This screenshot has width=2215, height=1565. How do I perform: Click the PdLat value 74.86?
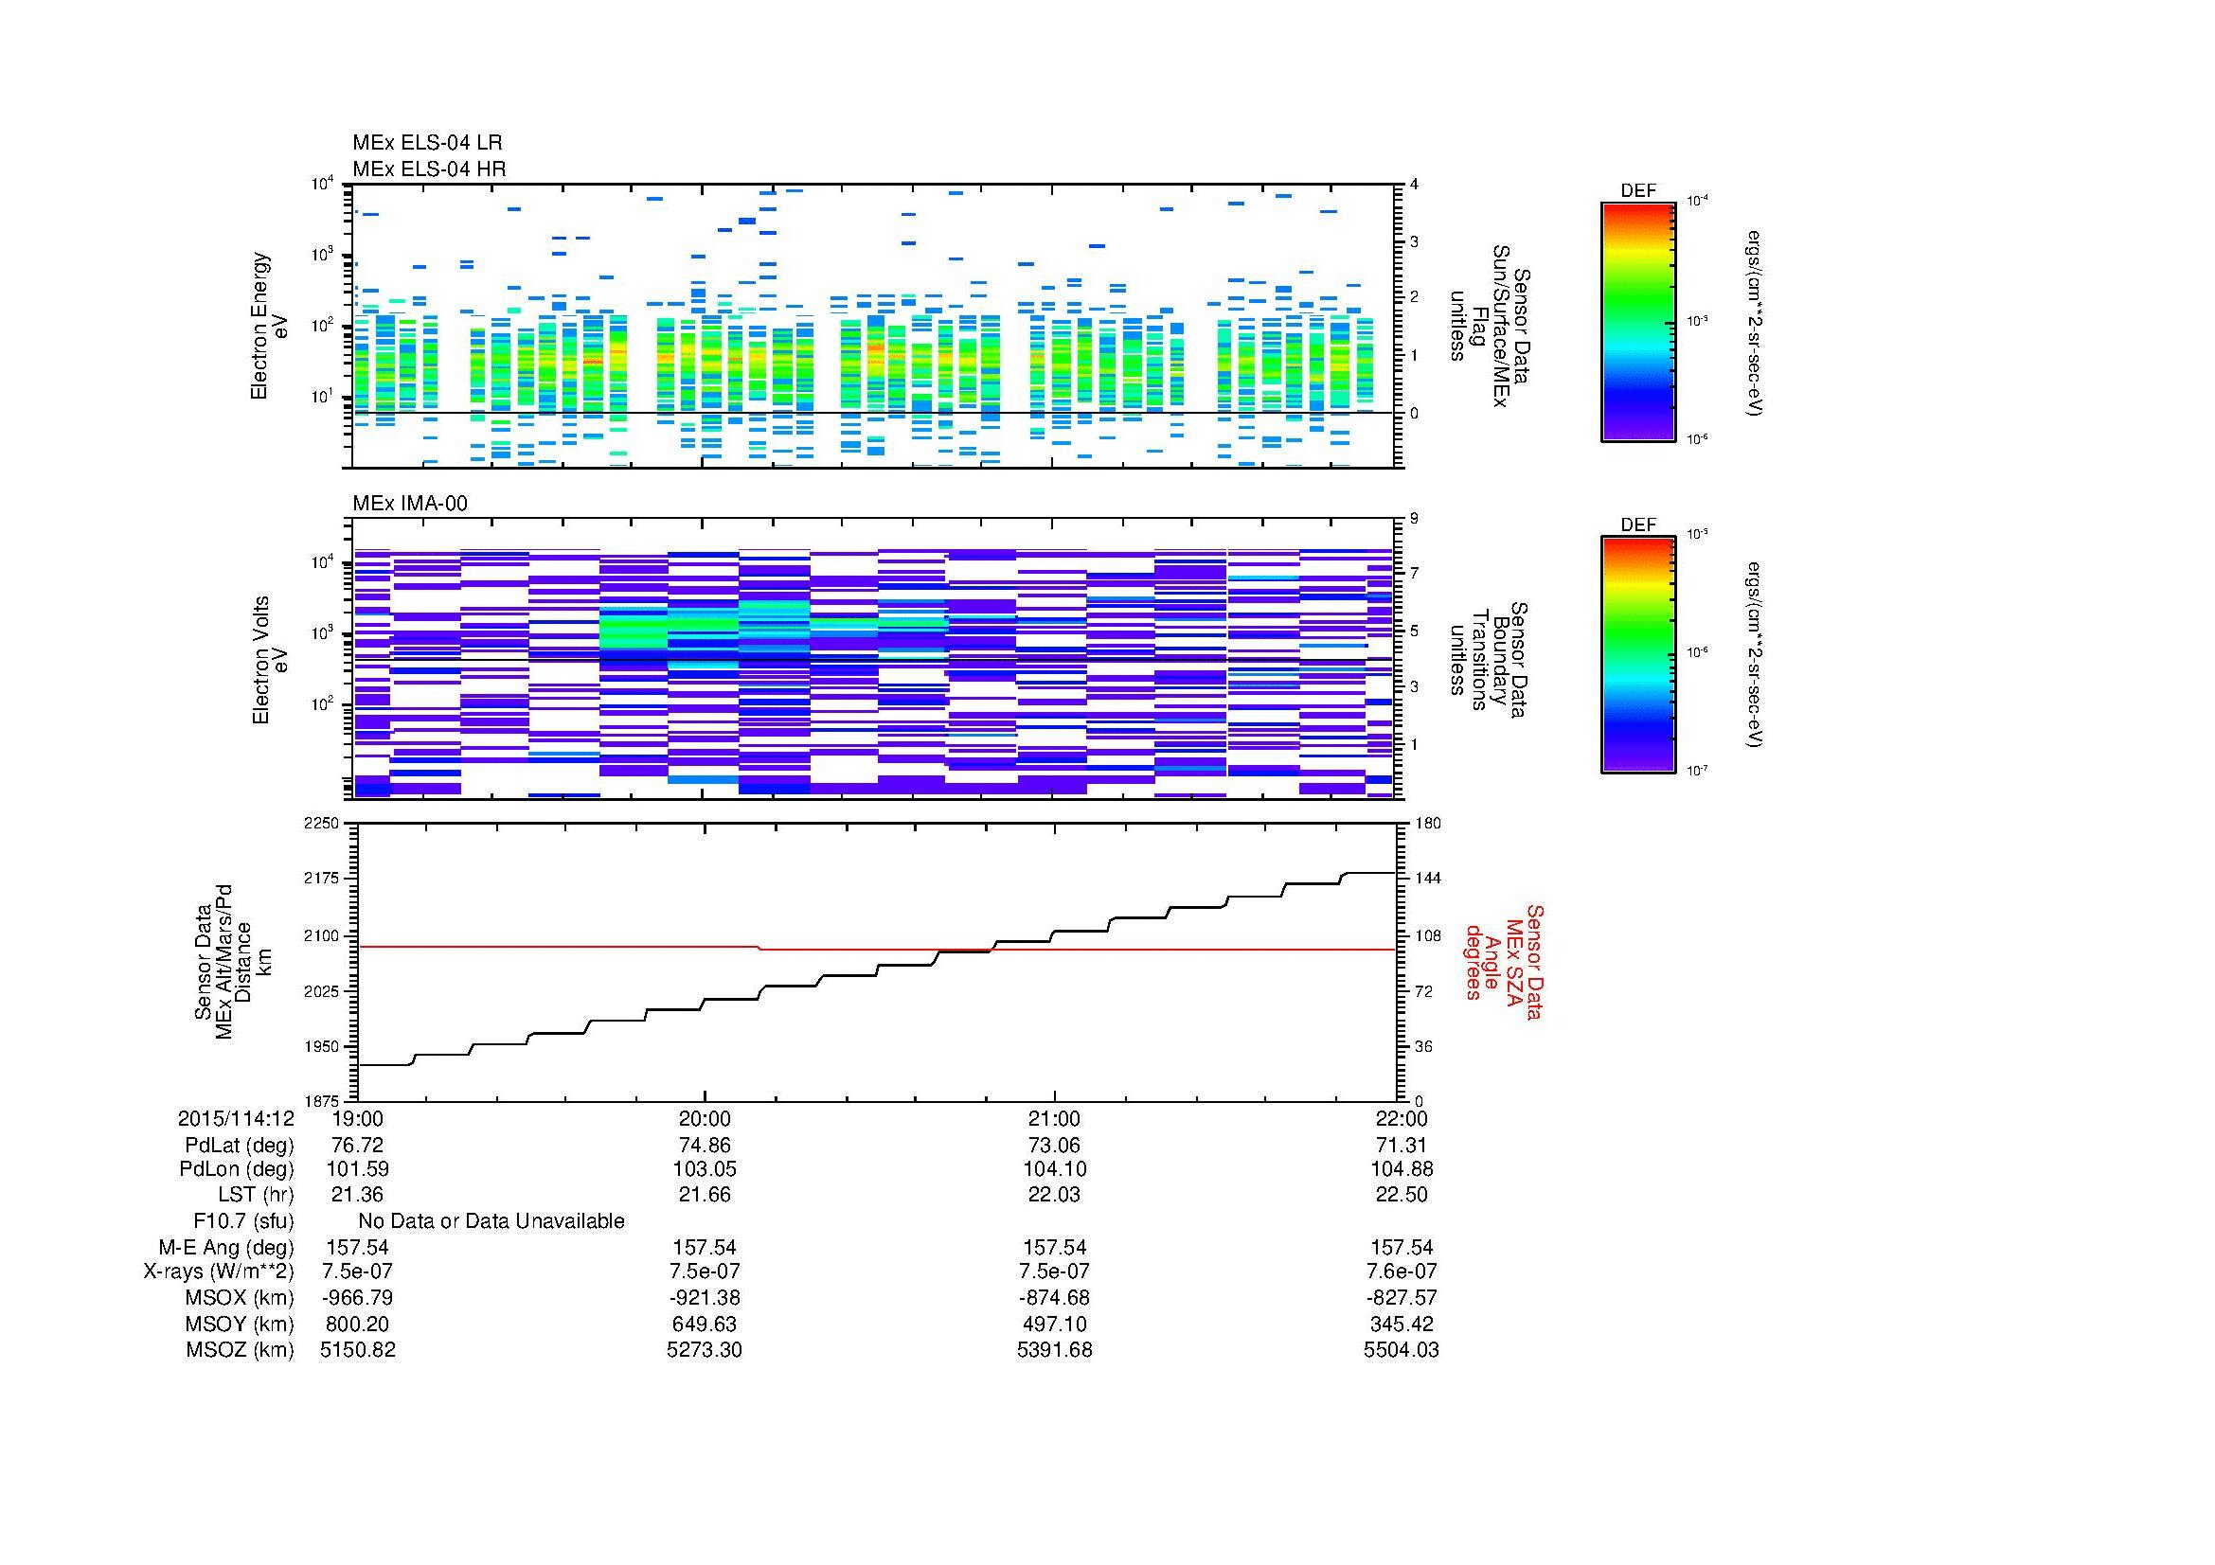[x=706, y=1146]
